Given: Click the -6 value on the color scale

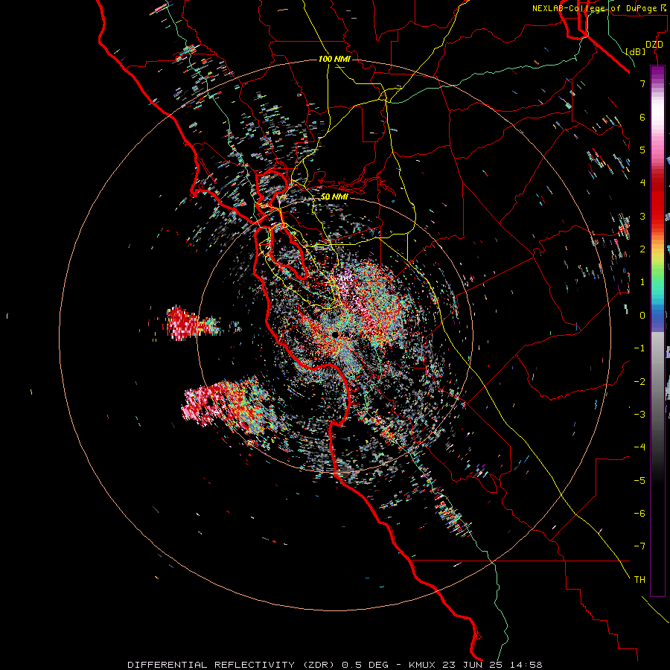Looking at the screenshot, I should point(639,514).
